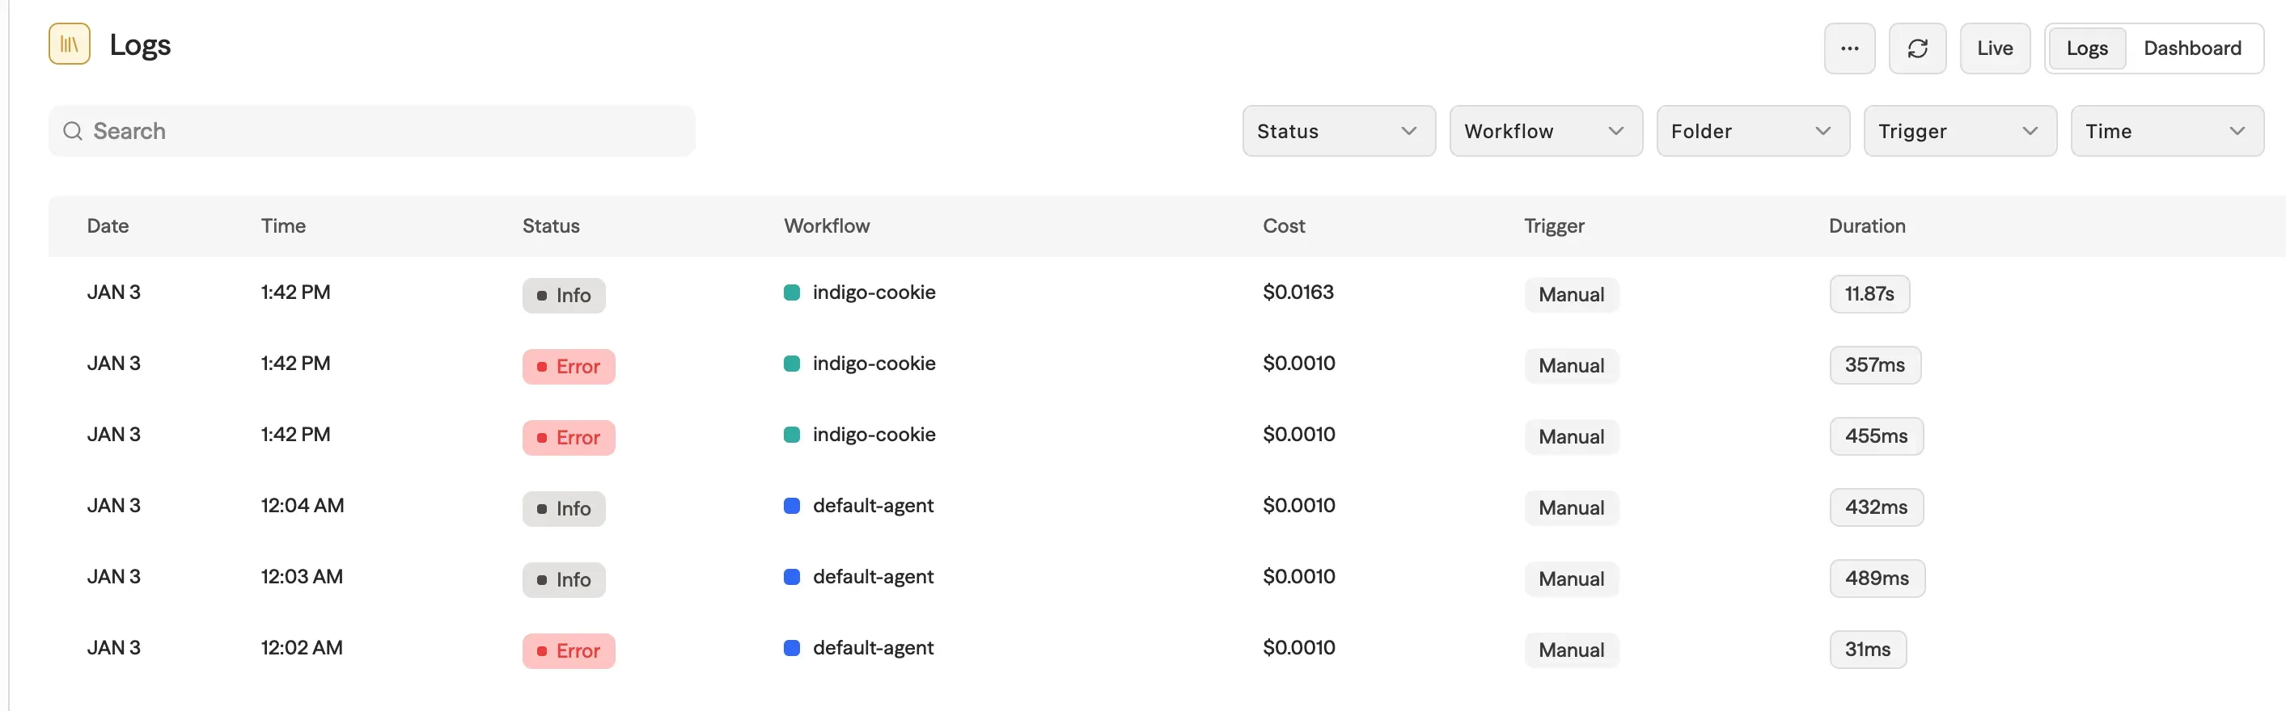Open the Workflow filter dropdown
Viewport: 2286px width, 711px height.
pos(1545,131)
